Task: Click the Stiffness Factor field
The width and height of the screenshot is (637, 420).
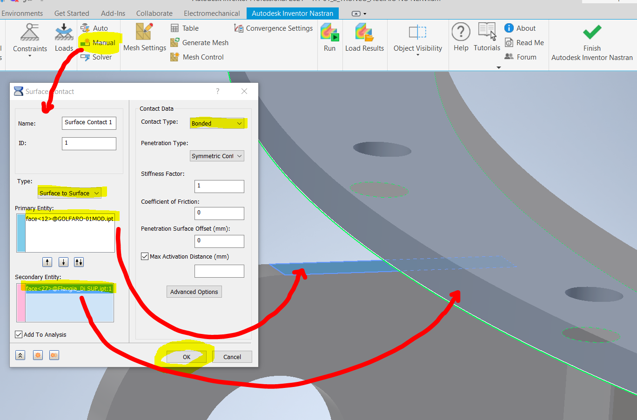Action: click(219, 187)
